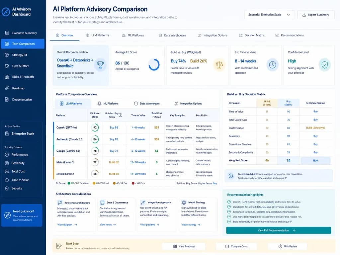Switch to the top Data Warehouses tab
This screenshot has height=255, width=340.
click(x=172, y=35)
